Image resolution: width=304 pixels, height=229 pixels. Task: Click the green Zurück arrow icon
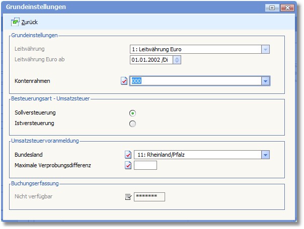[x=15, y=22]
